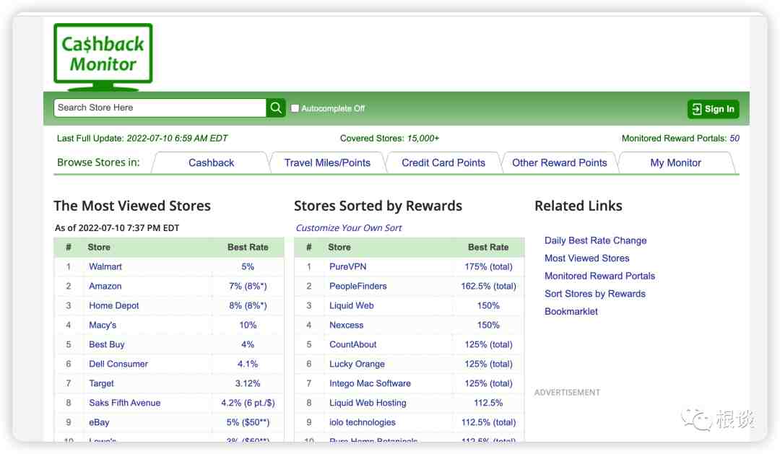Toggle the Autocomplete Off checkbox
This screenshot has height=454, width=780.
(295, 108)
